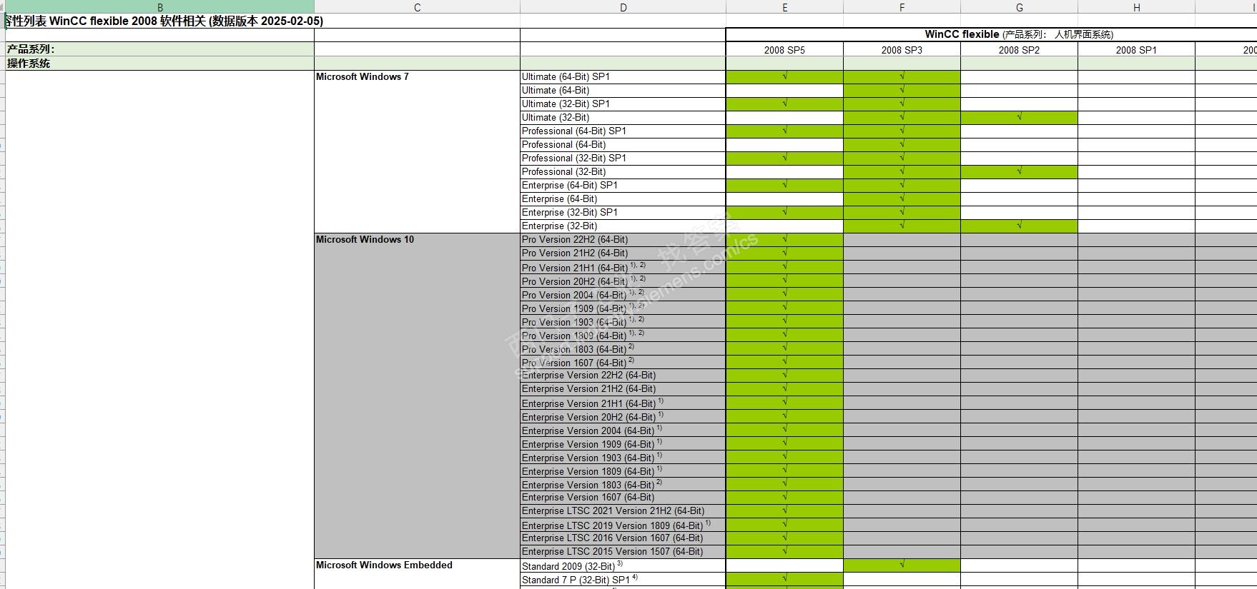Click 2008 SP5 check mark for Enterprise (32-Bit) SP1
Image resolution: width=1257 pixels, height=589 pixels.
point(784,211)
